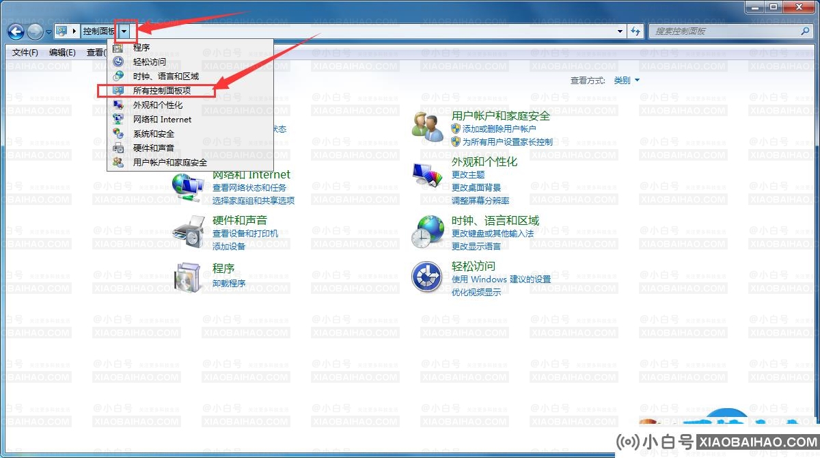
Task: Click the globe-and-monitor network category icon
Action: click(x=188, y=187)
